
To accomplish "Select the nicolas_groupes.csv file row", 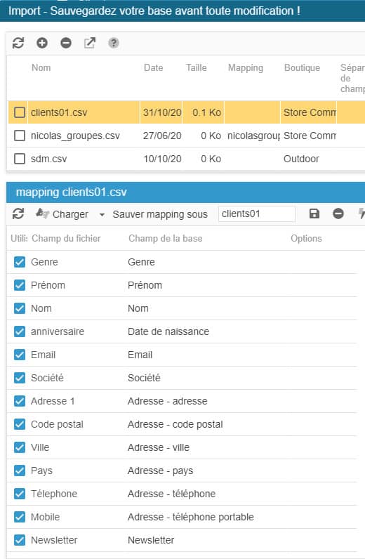I will pos(185,136).
